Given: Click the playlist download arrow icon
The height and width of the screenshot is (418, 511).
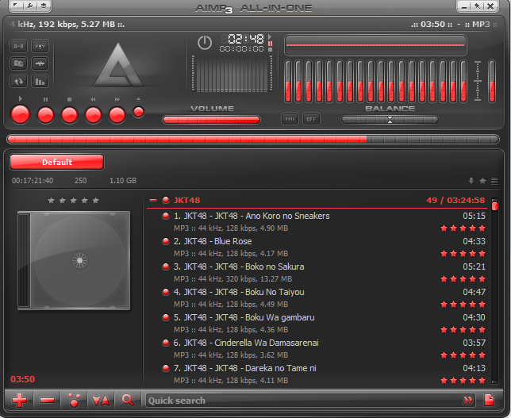Looking at the screenshot, I should coord(471,181).
